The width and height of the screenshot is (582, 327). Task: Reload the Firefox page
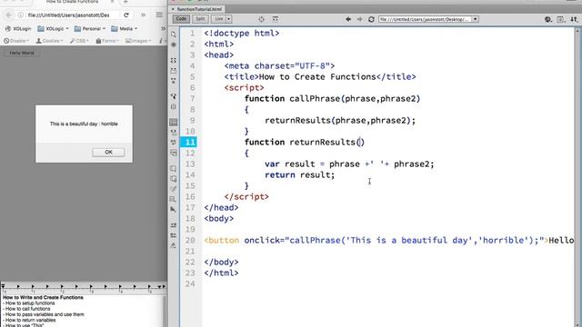coord(126,15)
